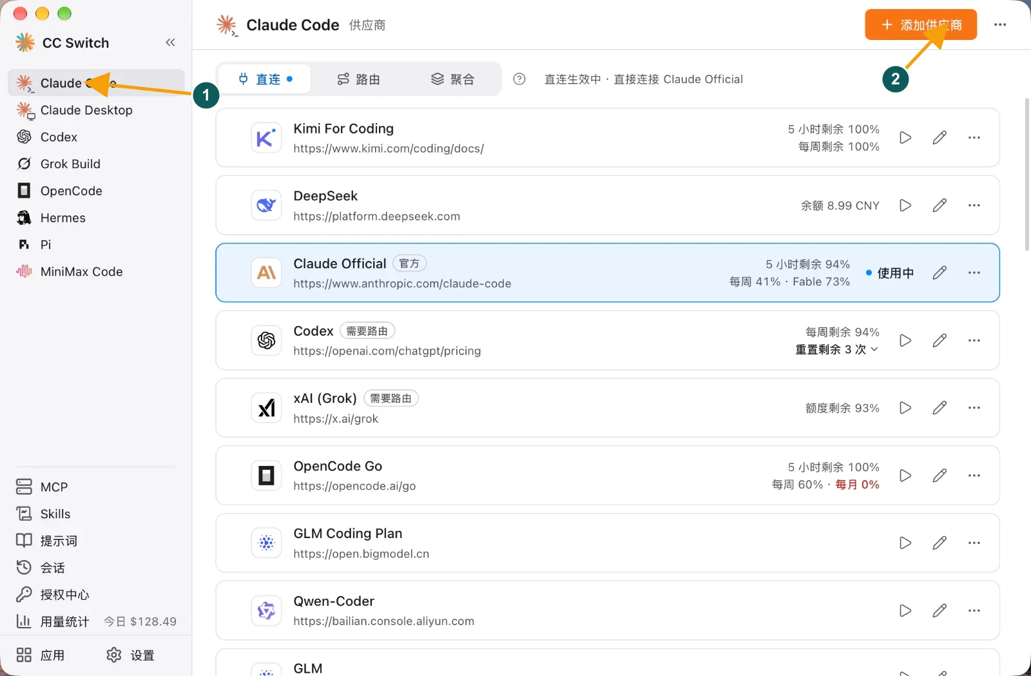This screenshot has width=1031, height=676.
Task: Switch to the 路由 routing tab
Action: tap(359, 79)
